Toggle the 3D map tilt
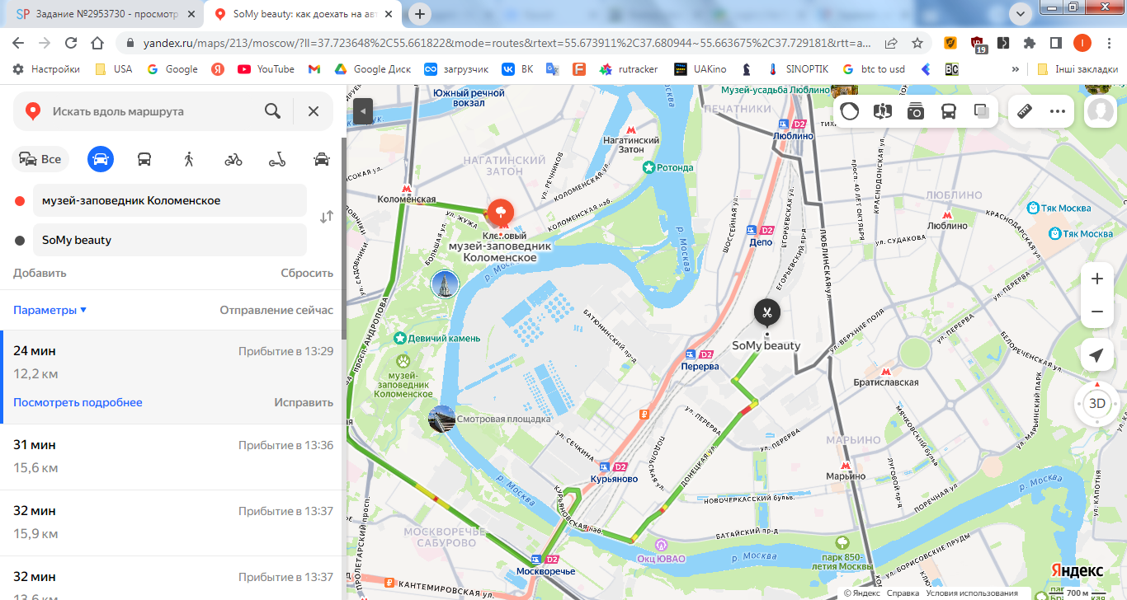This screenshot has width=1127, height=600. tap(1096, 404)
